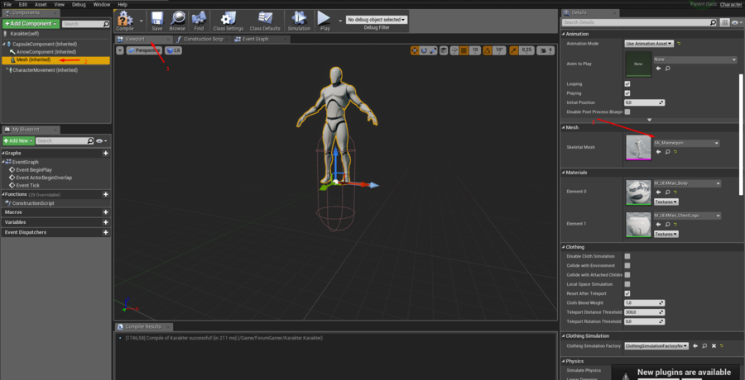Reset Skeletal Mesh to default yellow arrow

click(675, 152)
